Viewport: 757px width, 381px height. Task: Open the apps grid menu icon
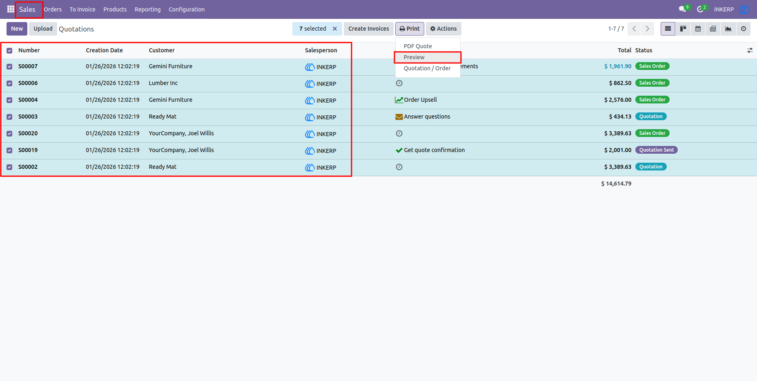[11, 9]
